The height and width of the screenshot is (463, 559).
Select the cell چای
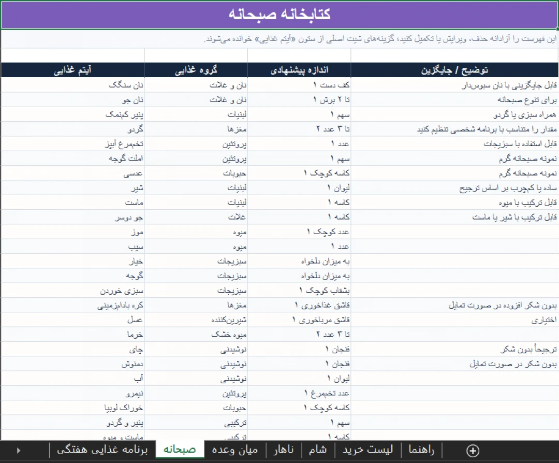(73, 349)
